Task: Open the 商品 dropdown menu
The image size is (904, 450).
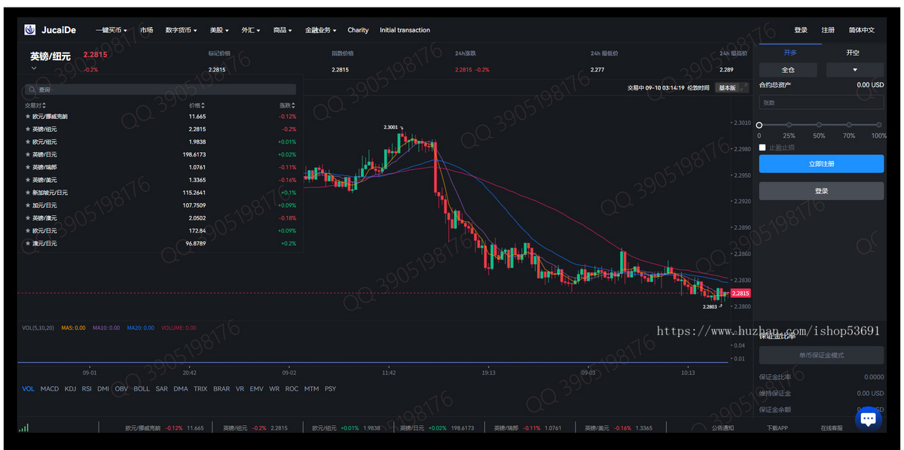Action: 282,30
